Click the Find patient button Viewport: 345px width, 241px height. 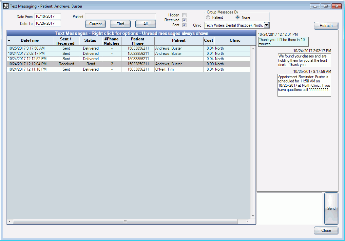pyautogui.click(x=120, y=24)
